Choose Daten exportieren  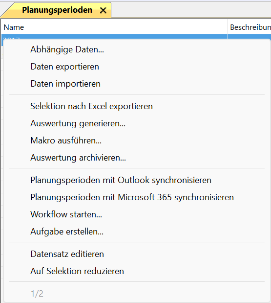[x=65, y=67]
